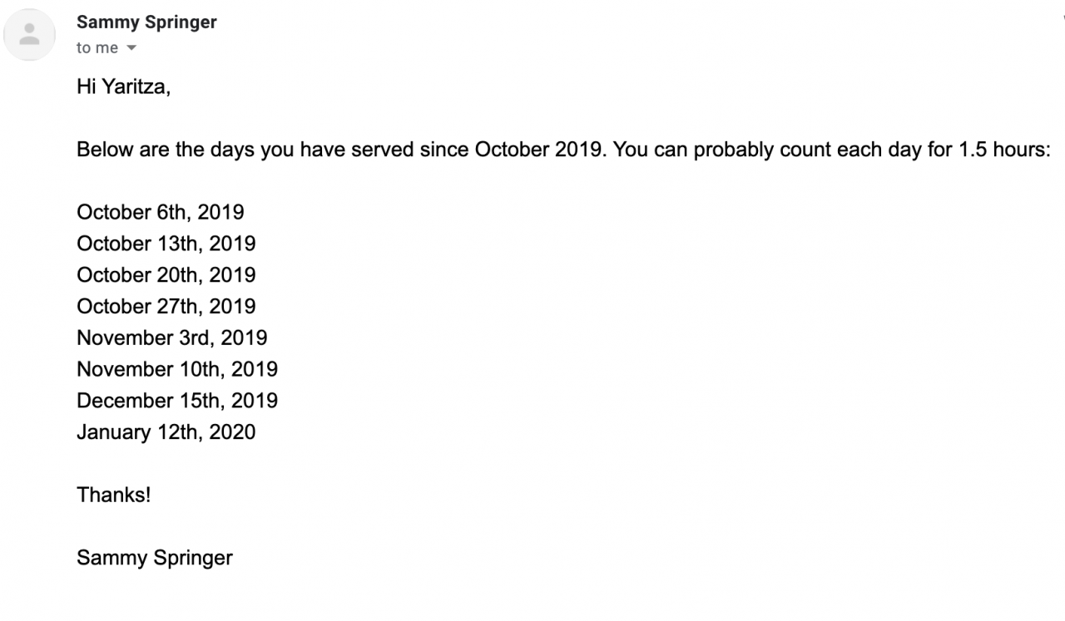Select the November 10th, 2019 date line
The width and height of the screenshot is (1065, 621).
click(x=177, y=369)
